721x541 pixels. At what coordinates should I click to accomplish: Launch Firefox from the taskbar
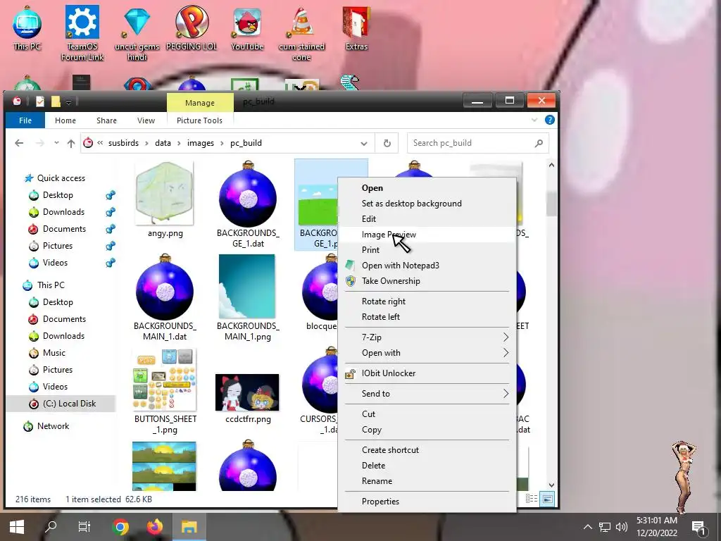click(x=155, y=527)
